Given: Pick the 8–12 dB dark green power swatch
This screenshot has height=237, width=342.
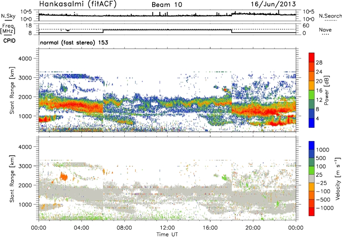Looking at the screenshot, I should (312, 104).
